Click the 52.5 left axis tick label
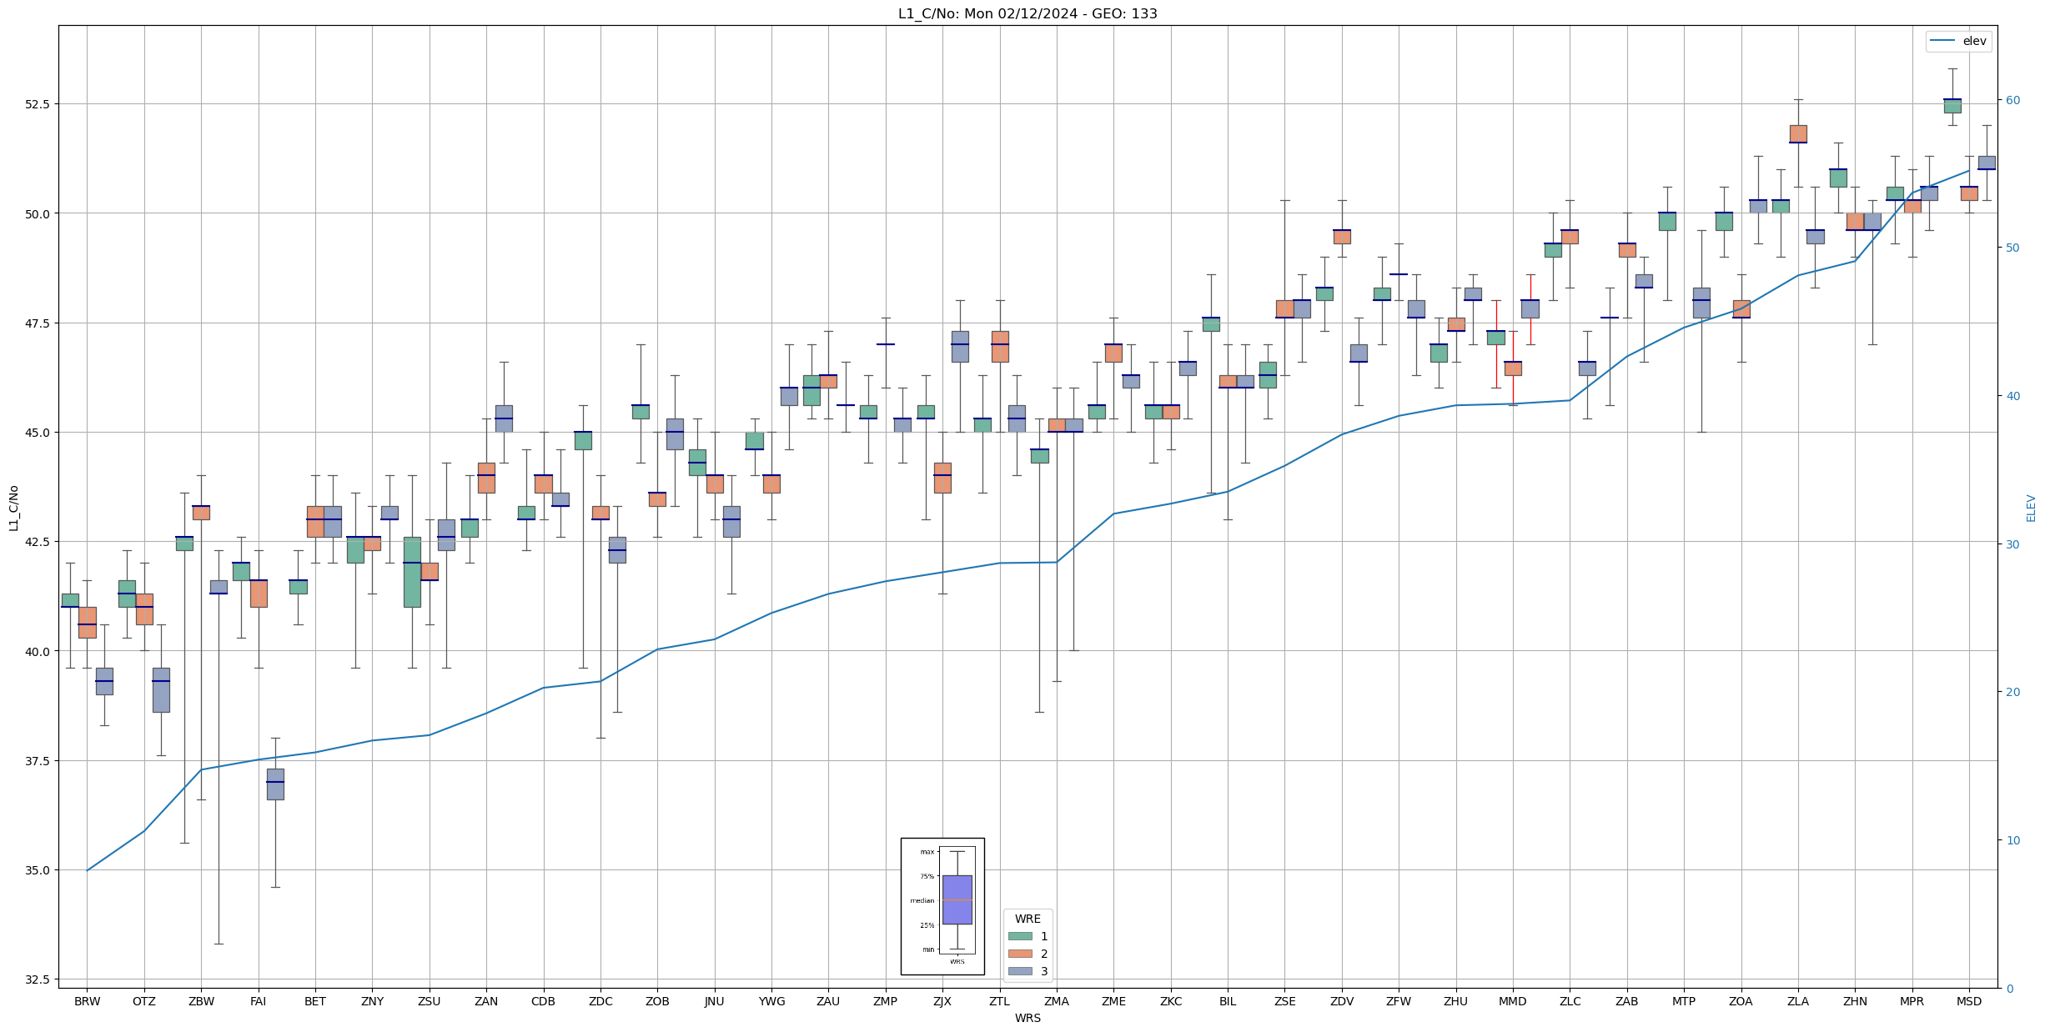The height and width of the screenshot is (1032, 2045). (38, 104)
